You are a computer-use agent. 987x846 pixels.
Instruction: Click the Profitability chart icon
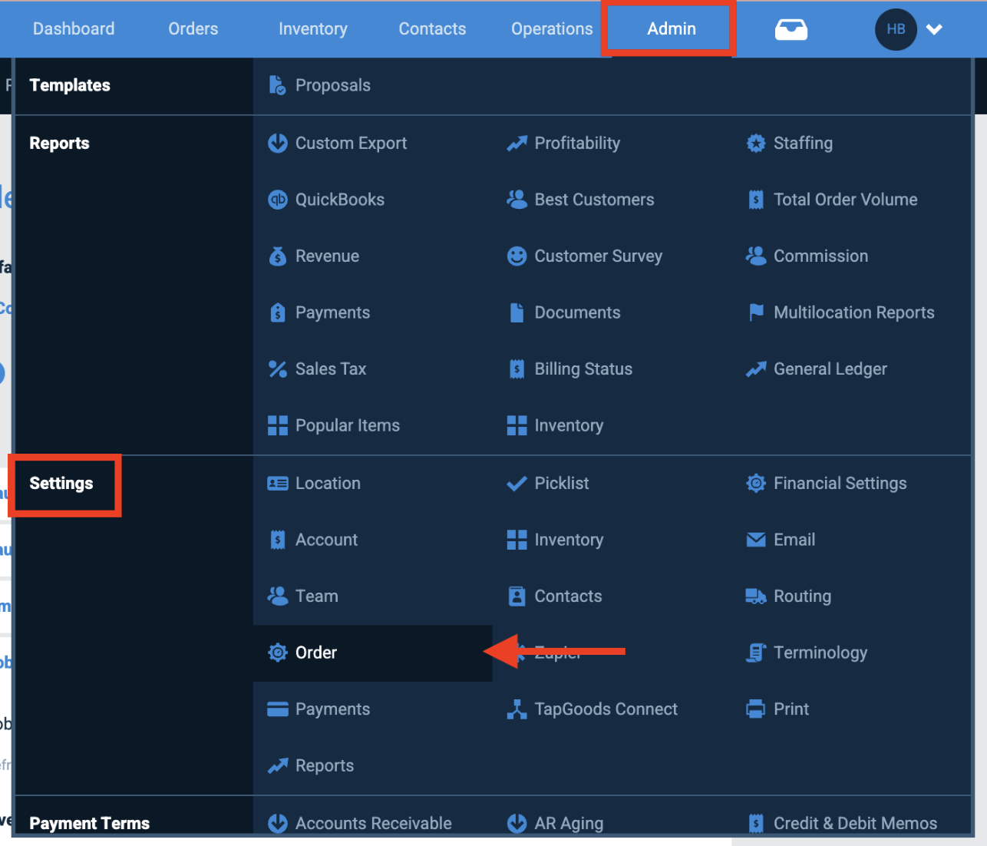[517, 143]
